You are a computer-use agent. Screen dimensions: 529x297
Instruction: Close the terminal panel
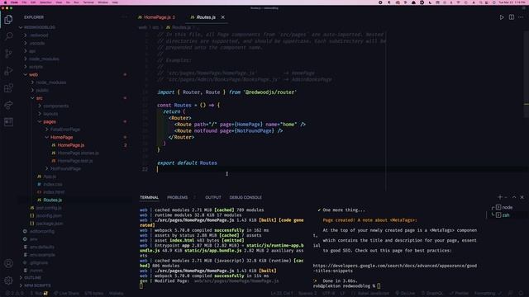pyautogui.click(x=522, y=197)
